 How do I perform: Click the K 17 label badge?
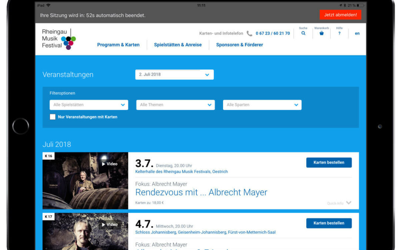pos(49,217)
